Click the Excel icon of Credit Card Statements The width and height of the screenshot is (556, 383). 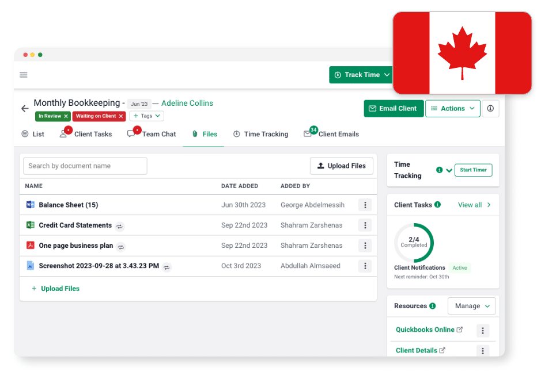31,225
